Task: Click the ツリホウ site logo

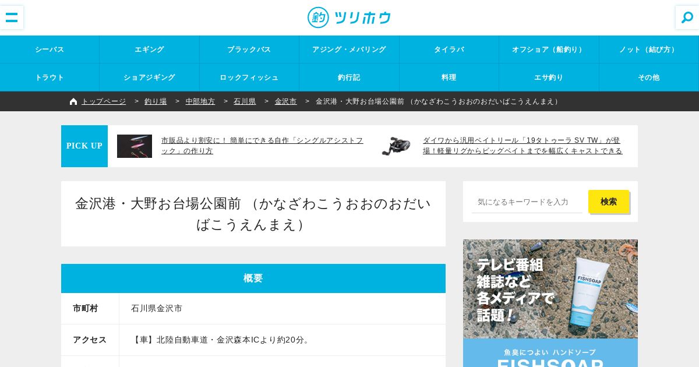Action: coord(349,17)
